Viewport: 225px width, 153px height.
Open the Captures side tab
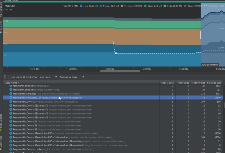1,27
